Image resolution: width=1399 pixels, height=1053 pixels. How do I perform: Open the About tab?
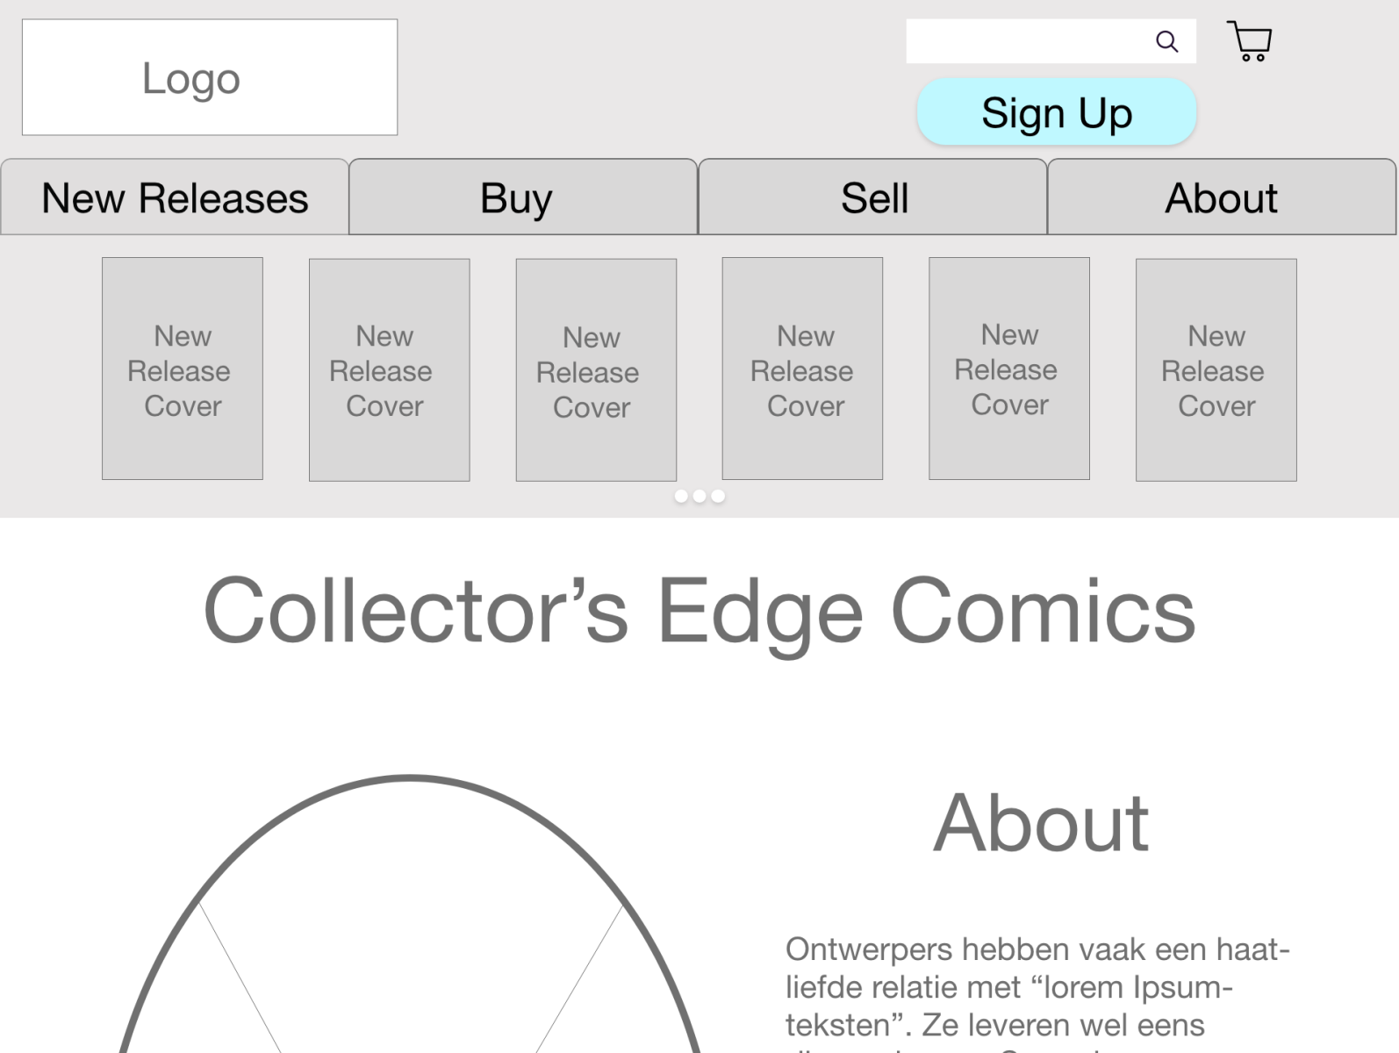tap(1222, 198)
